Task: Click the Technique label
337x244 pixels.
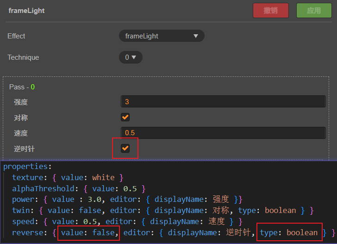Action: point(23,57)
